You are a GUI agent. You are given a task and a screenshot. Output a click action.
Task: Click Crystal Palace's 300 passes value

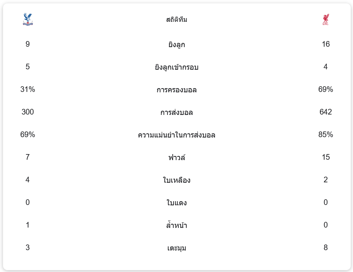coord(28,112)
